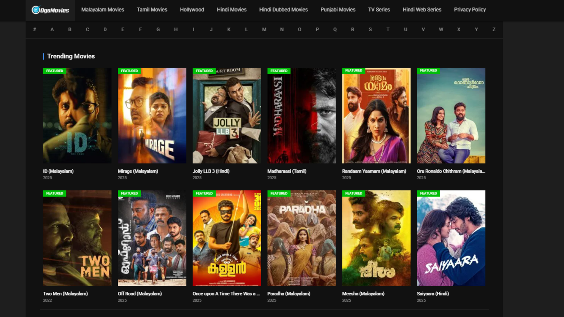
Task: Select the Paradha movie poster
Action: pos(301,238)
